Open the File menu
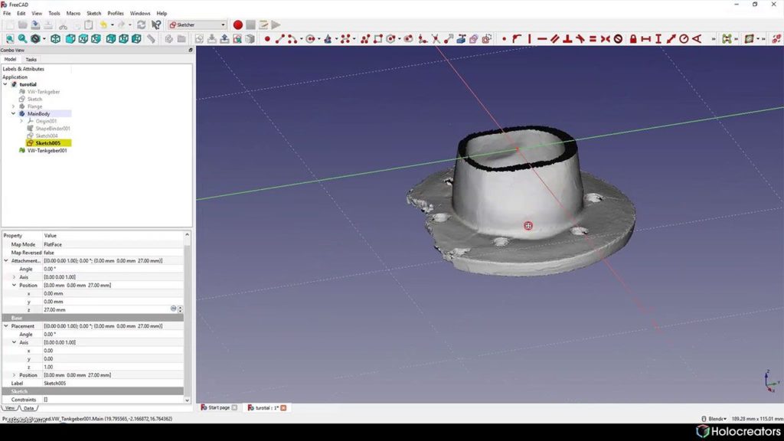The height and width of the screenshot is (441, 784). tap(7, 14)
